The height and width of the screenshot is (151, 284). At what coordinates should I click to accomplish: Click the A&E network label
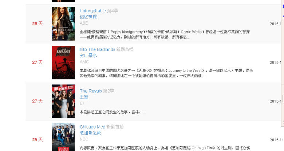pyautogui.click(x=84, y=23)
